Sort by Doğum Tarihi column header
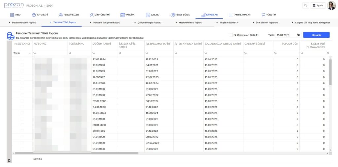The height and width of the screenshot is (167, 338). 101,44
